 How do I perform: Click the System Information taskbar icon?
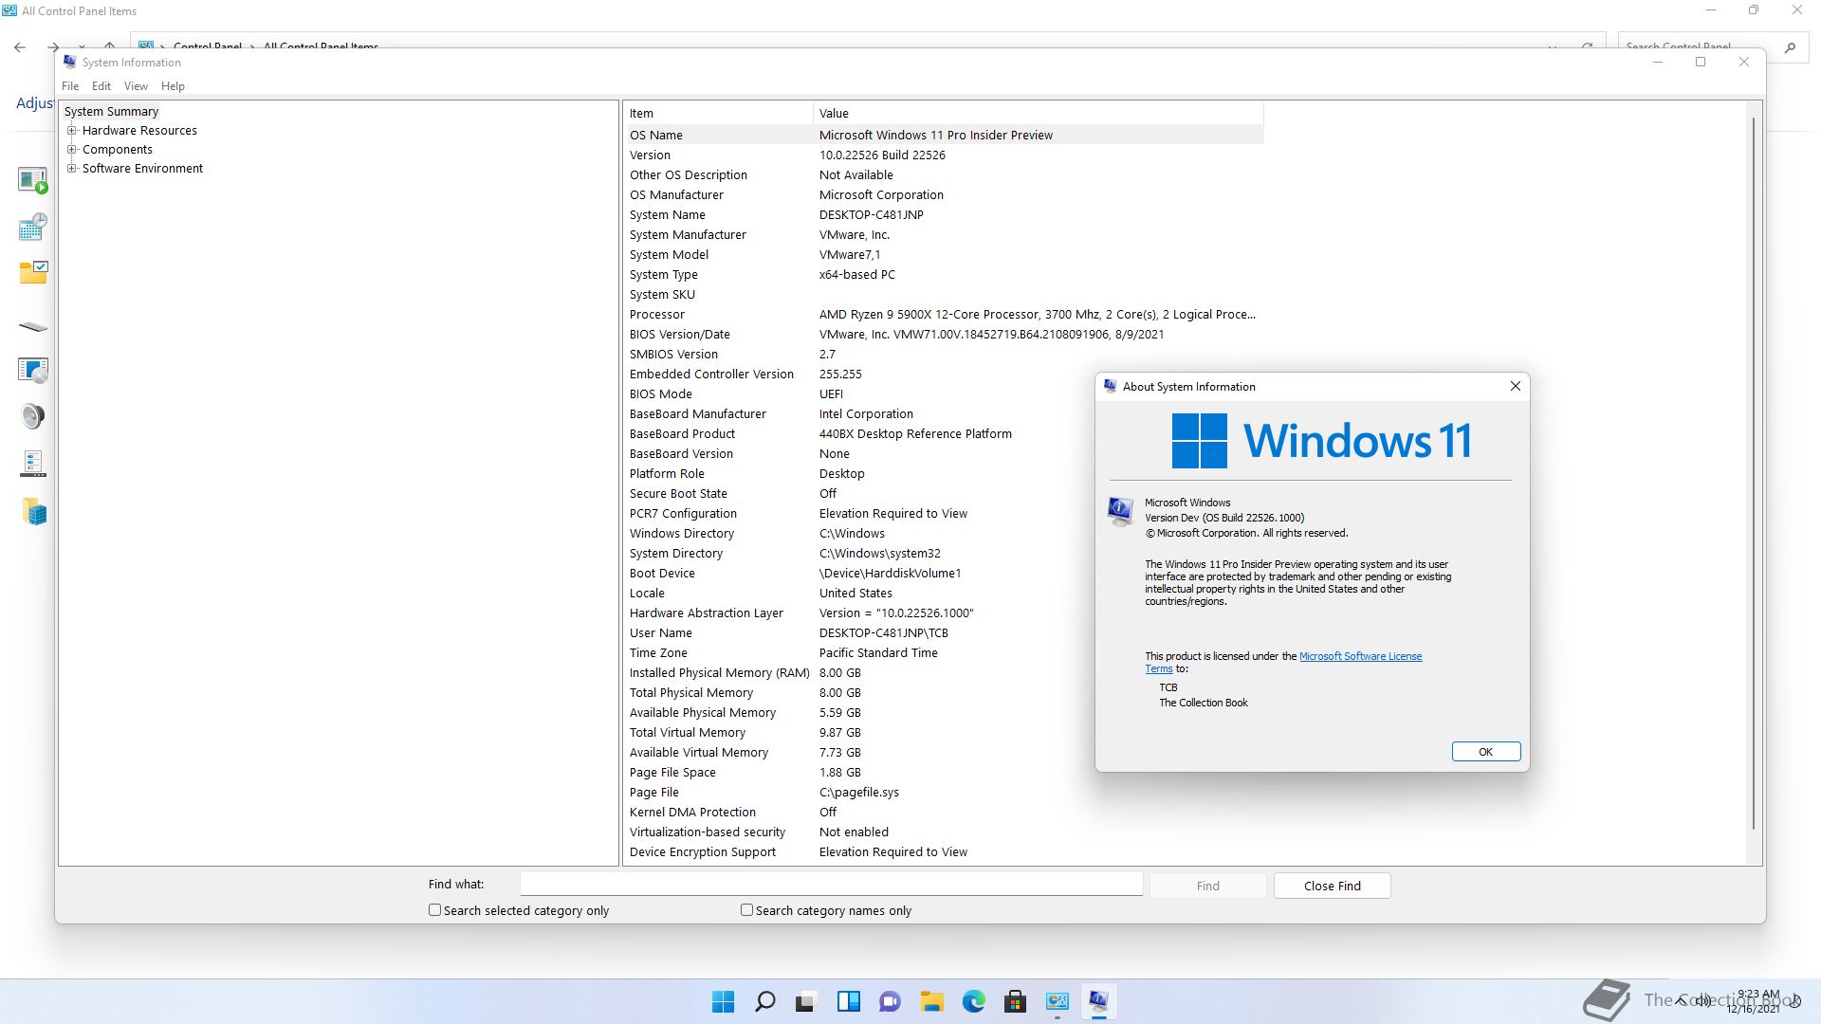point(1098,1001)
